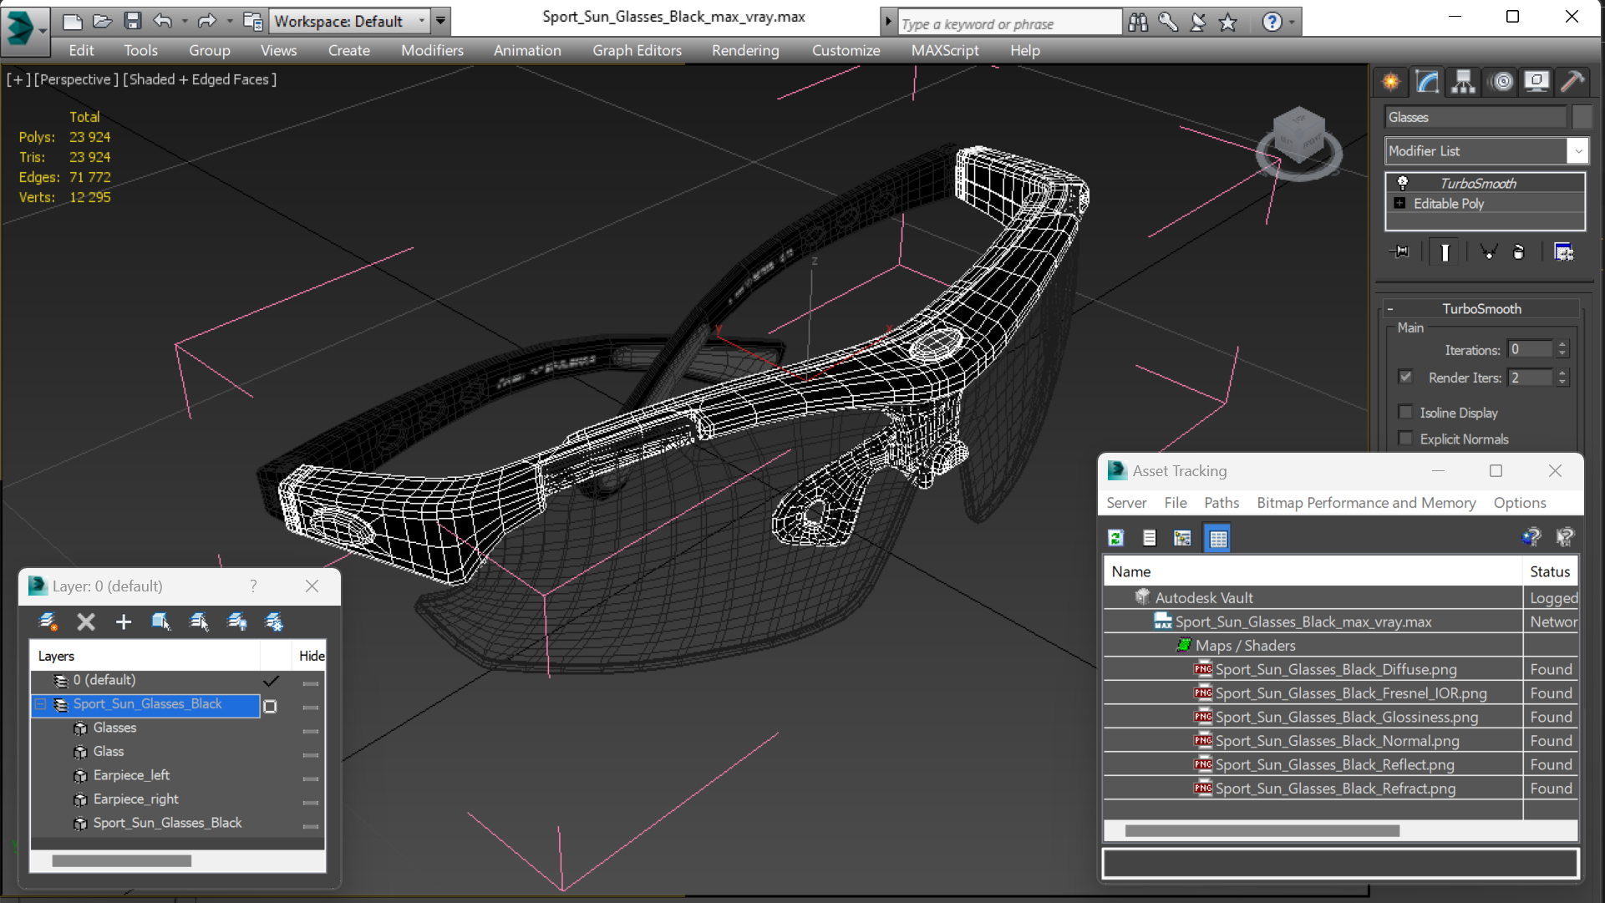The width and height of the screenshot is (1605, 903).
Task: Open the Graph Editors menu
Action: pyautogui.click(x=637, y=50)
